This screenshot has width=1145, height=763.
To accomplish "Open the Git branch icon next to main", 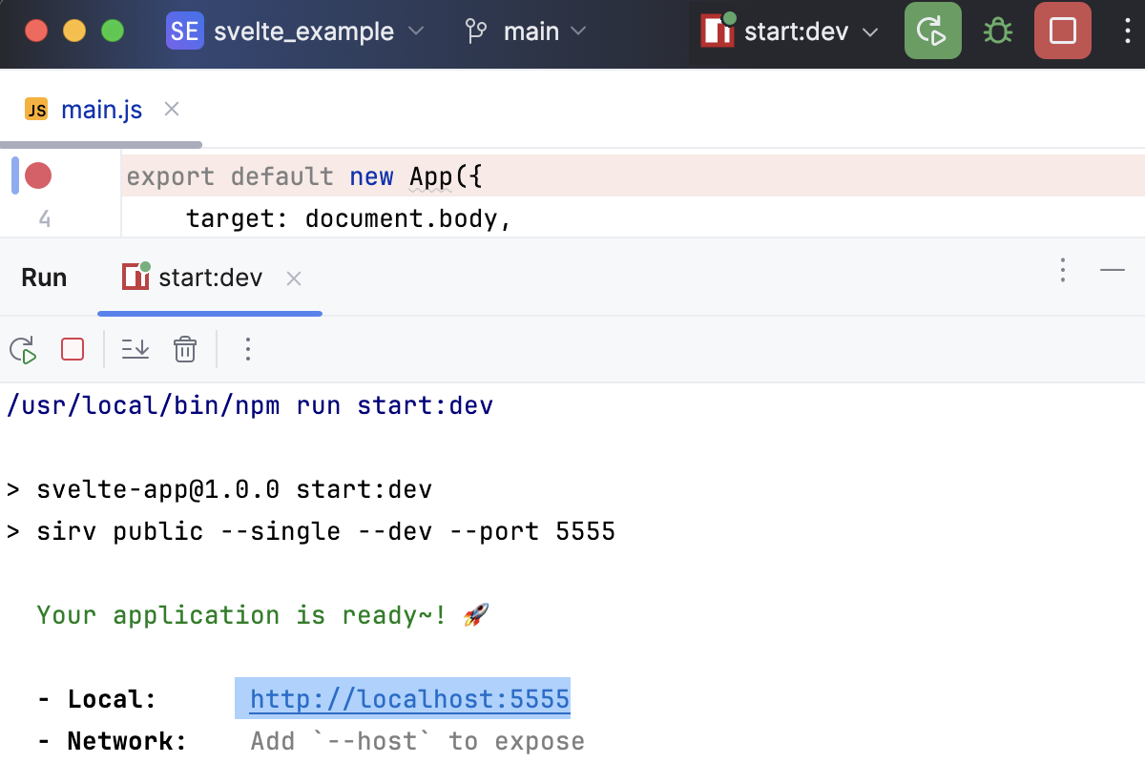I will [475, 31].
